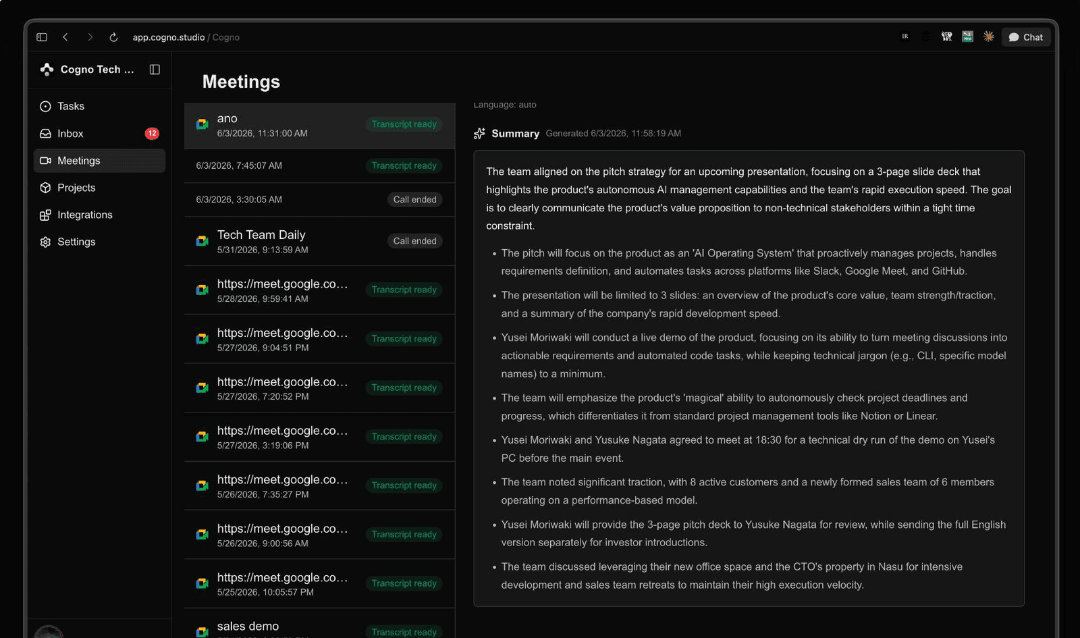Click the dark extension icon beside IR
Viewport: 1080px width, 638px height.
(926, 36)
